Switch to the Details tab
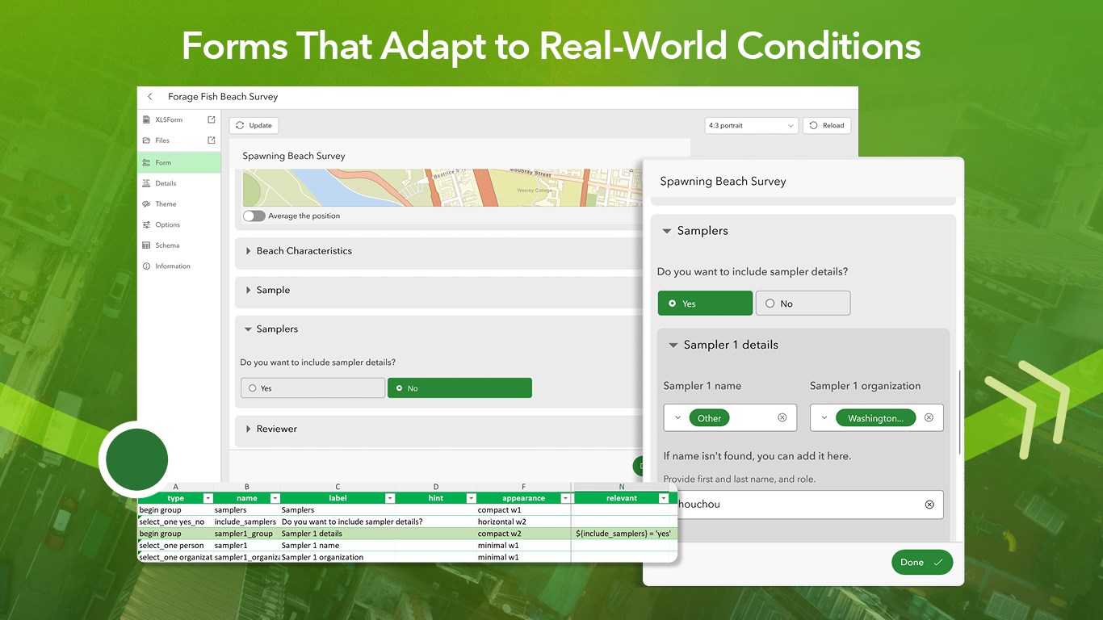This screenshot has width=1103, height=620. pos(178,183)
